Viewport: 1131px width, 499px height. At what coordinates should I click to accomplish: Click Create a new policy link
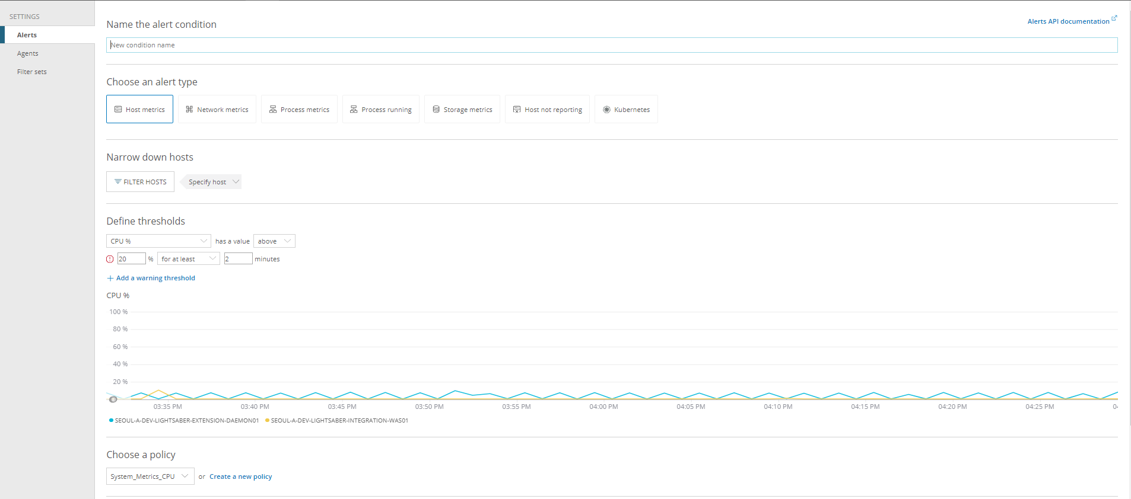pos(240,476)
